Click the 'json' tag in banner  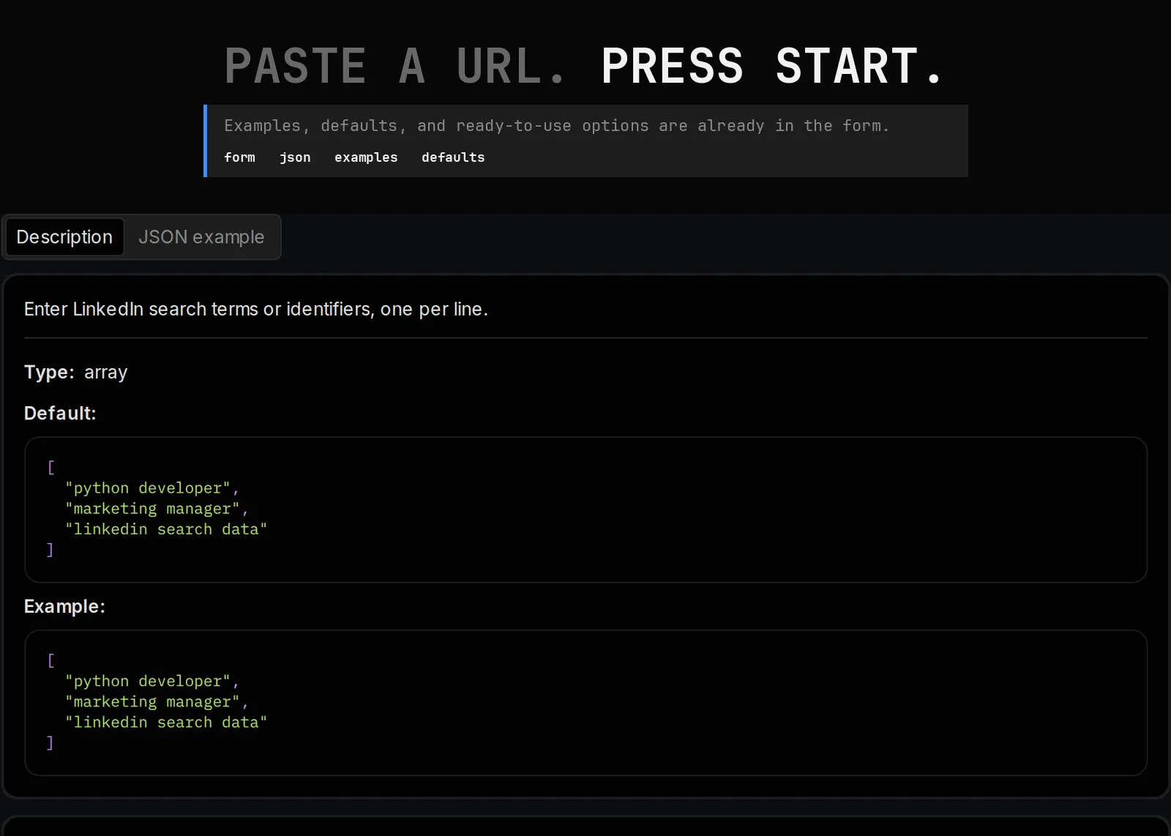[295, 157]
